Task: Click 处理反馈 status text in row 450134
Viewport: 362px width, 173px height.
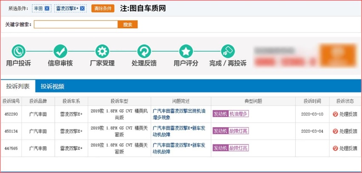Action: click(348, 131)
